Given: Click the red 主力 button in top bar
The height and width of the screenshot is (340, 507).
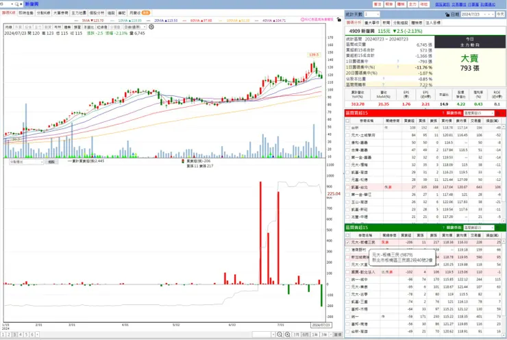Looking at the screenshot, I should coord(412,4).
